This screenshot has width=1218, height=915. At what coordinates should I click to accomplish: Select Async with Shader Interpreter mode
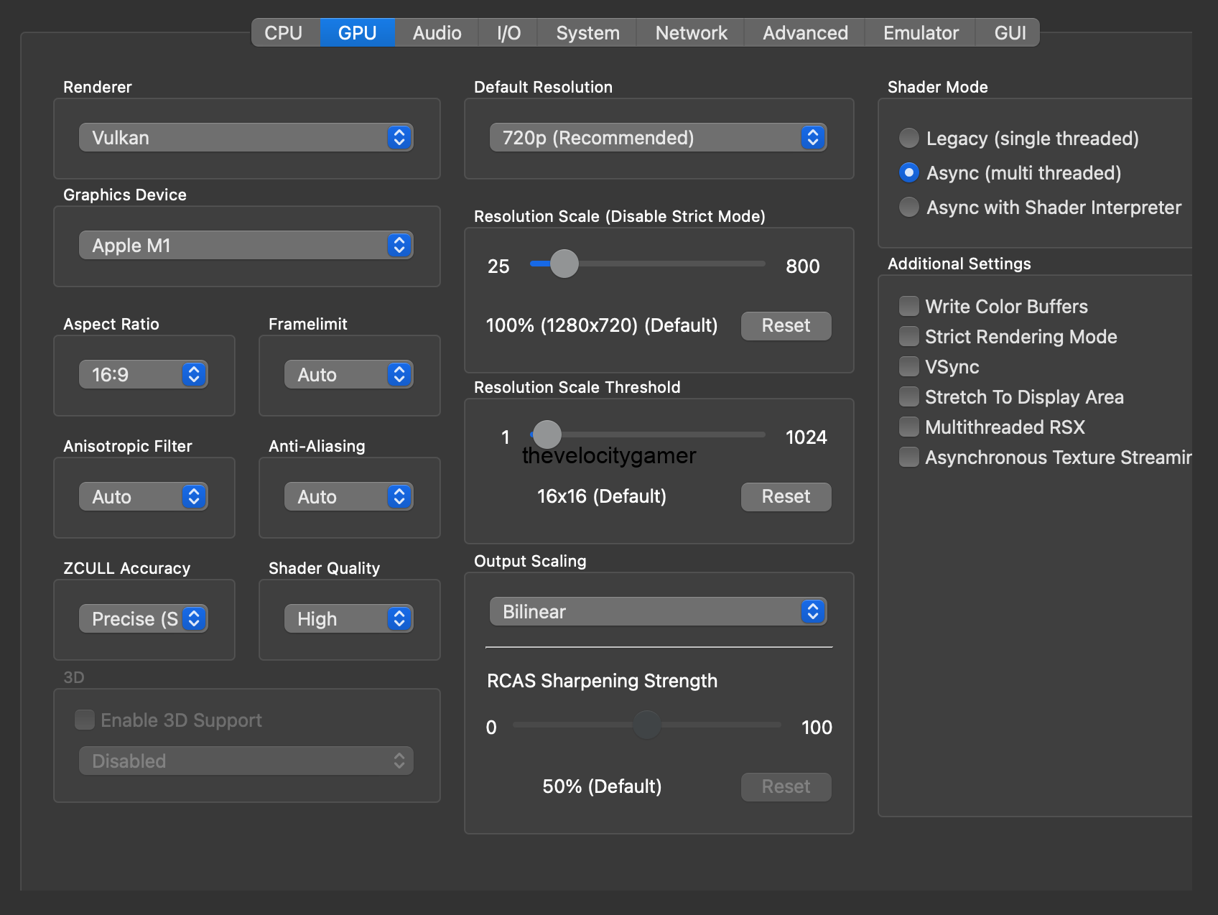908,207
